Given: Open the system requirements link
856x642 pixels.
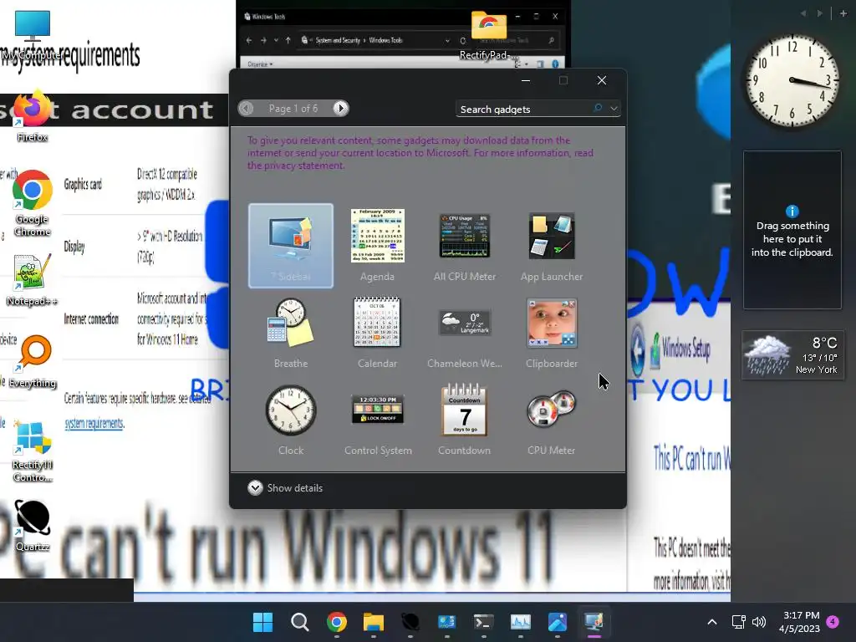Looking at the screenshot, I should point(94,424).
